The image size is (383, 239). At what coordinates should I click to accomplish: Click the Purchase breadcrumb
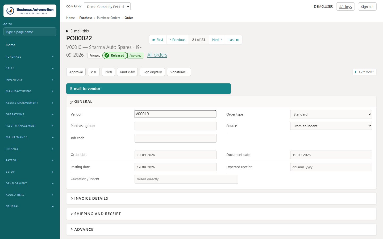(86, 18)
